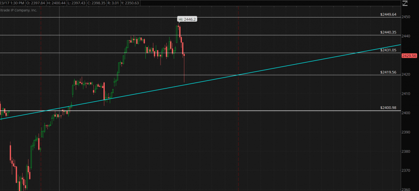
Task: Click the Hi: 2446.2 price bubble
Action: click(186, 19)
